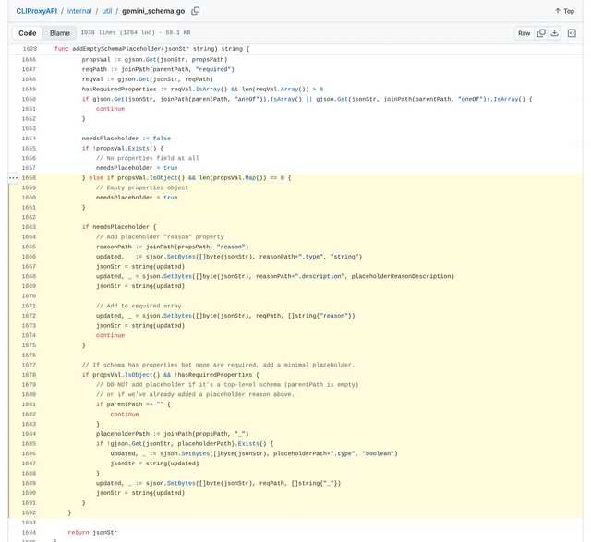Screen dimensions: 591x542
Task: Download raw file icon
Action: (554, 33)
